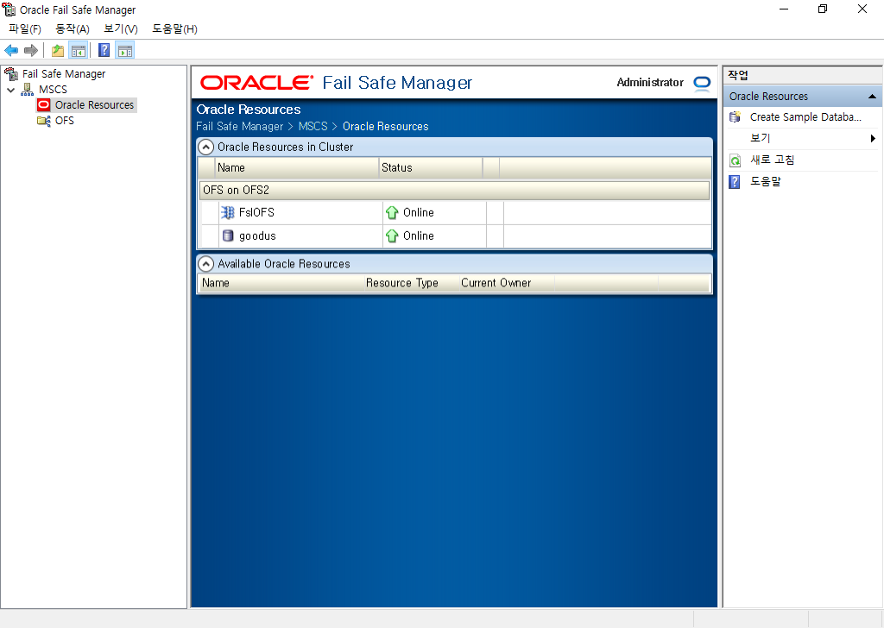This screenshot has height=628, width=884.
Task: Toggle the action pane toolbar icon
Action: point(124,51)
